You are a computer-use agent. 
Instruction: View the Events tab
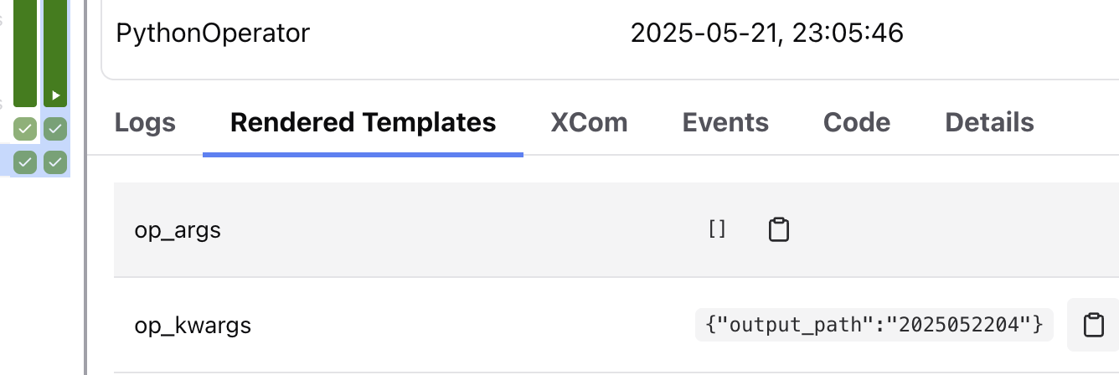725,122
